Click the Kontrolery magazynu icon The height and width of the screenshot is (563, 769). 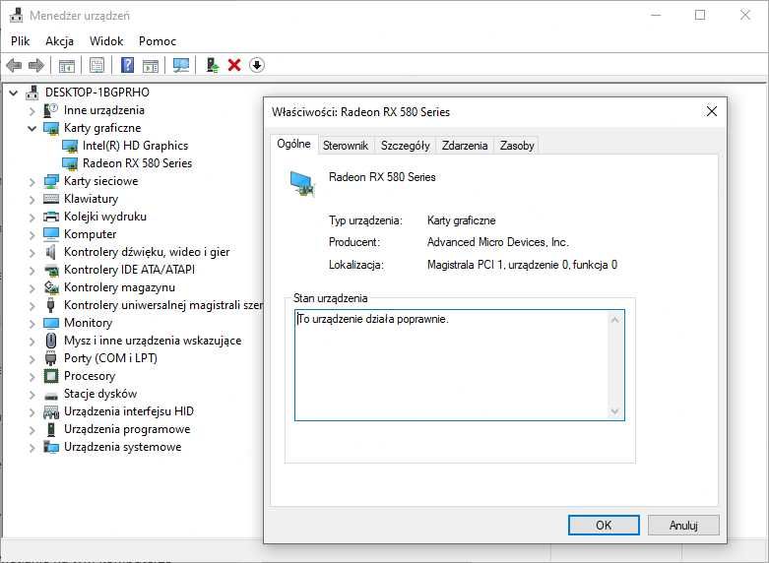(51, 287)
